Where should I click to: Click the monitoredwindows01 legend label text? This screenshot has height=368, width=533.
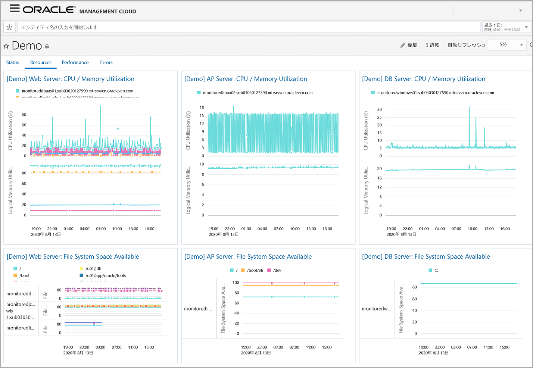click(436, 93)
